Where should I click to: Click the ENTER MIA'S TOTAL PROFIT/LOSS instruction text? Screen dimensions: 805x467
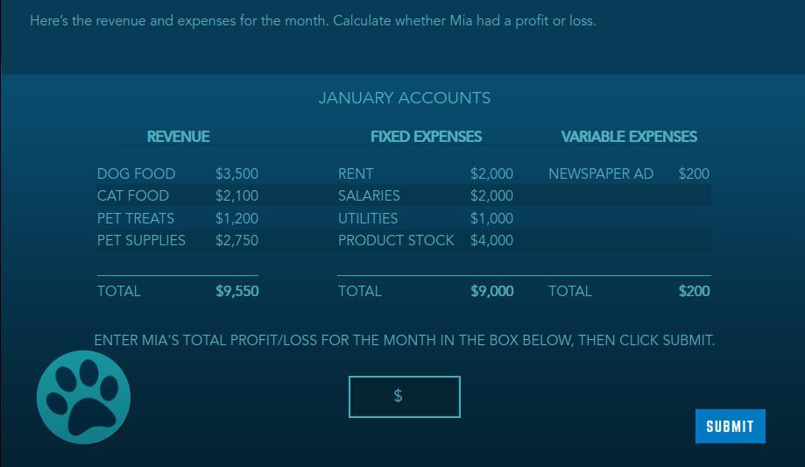coord(405,340)
